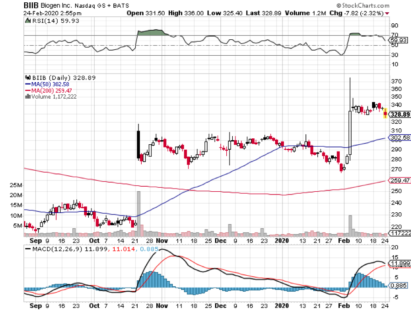Click the 370 price axis label
This screenshot has width=411, height=310.
(x=396, y=81)
